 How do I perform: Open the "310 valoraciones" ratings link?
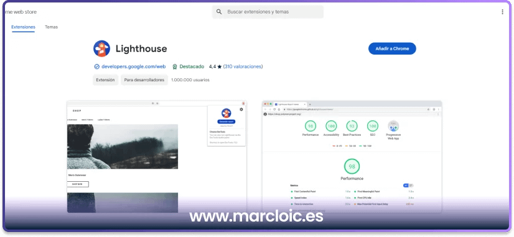click(243, 66)
